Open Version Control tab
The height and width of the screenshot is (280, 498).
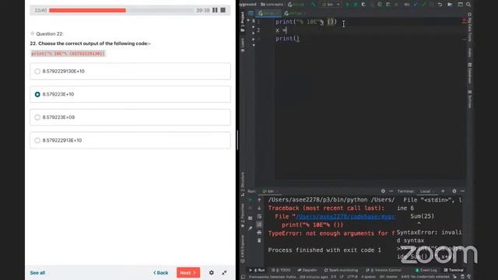384,270
